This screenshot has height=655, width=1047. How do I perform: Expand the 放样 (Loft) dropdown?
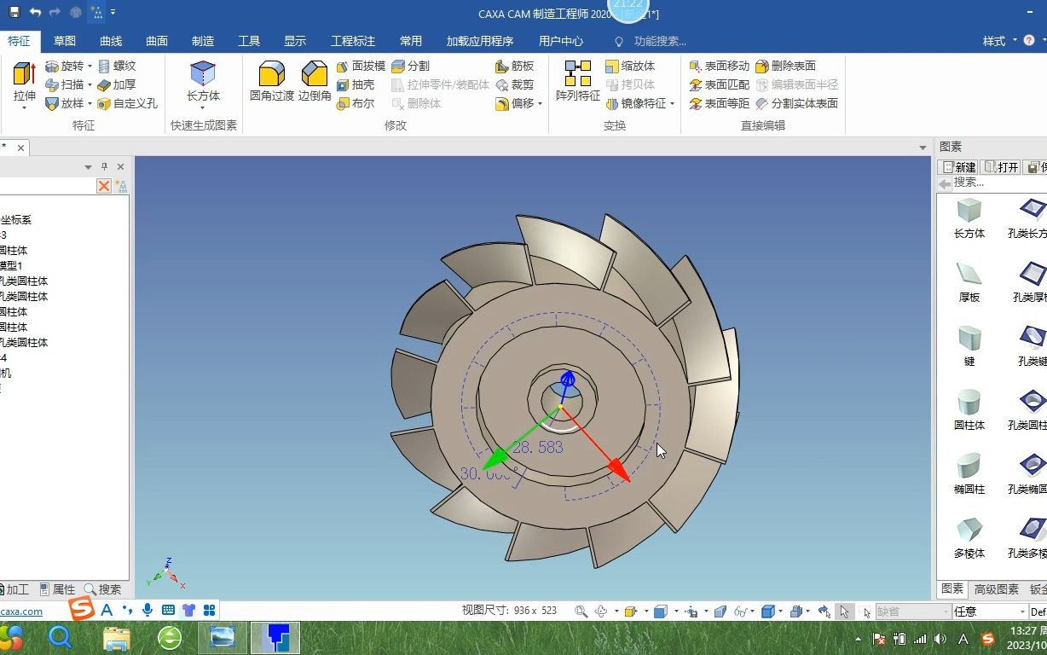tap(88, 103)
